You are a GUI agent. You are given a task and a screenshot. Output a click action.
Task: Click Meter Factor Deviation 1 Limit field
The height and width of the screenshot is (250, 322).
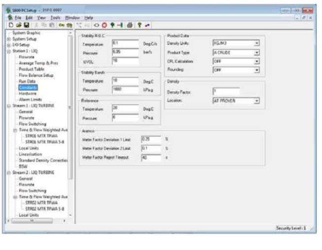point(151,139)
